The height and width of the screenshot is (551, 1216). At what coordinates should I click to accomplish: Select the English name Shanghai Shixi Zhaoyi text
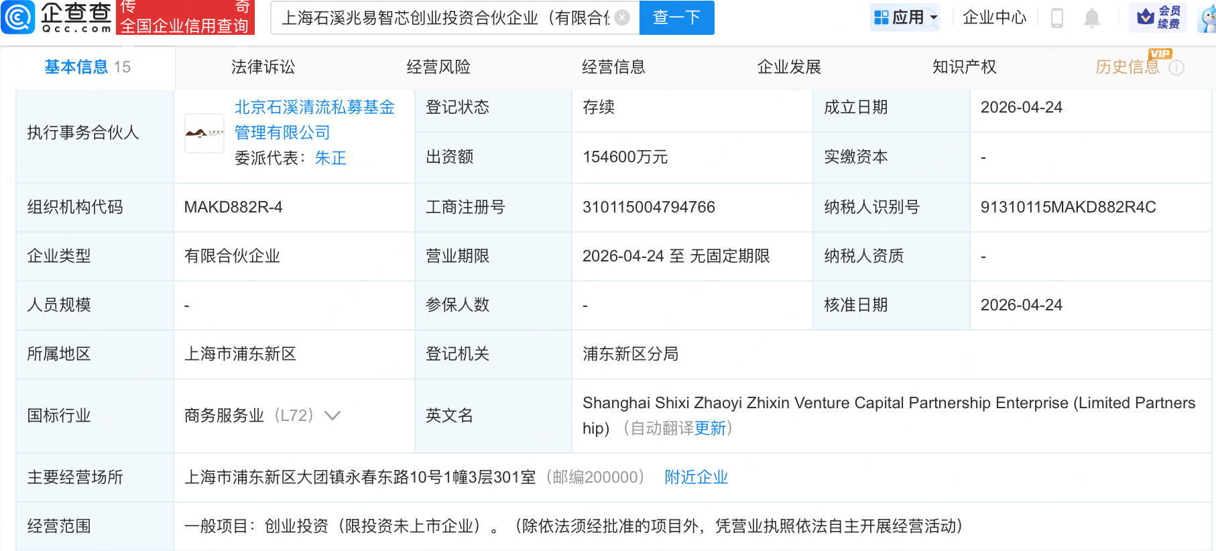[889, 416]
